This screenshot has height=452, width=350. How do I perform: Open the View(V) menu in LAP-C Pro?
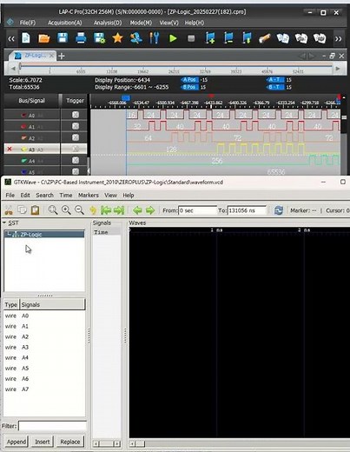pyautogui.click(x=169, y=23)
